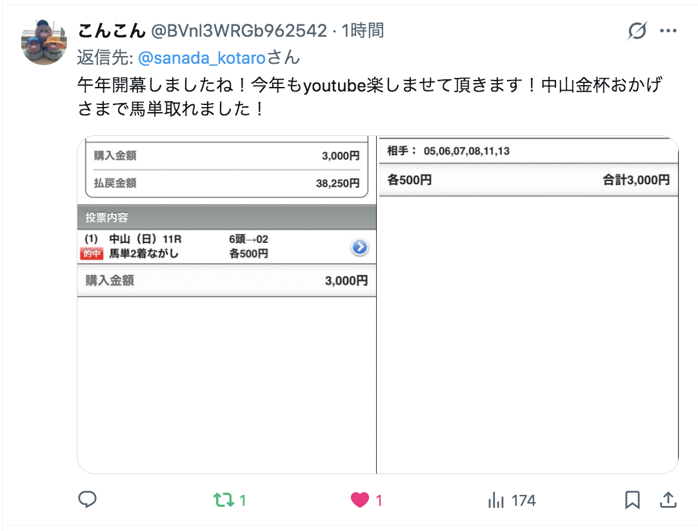
Task: Click the Grok slashed-circle icon
Action: tap(637, 31)
